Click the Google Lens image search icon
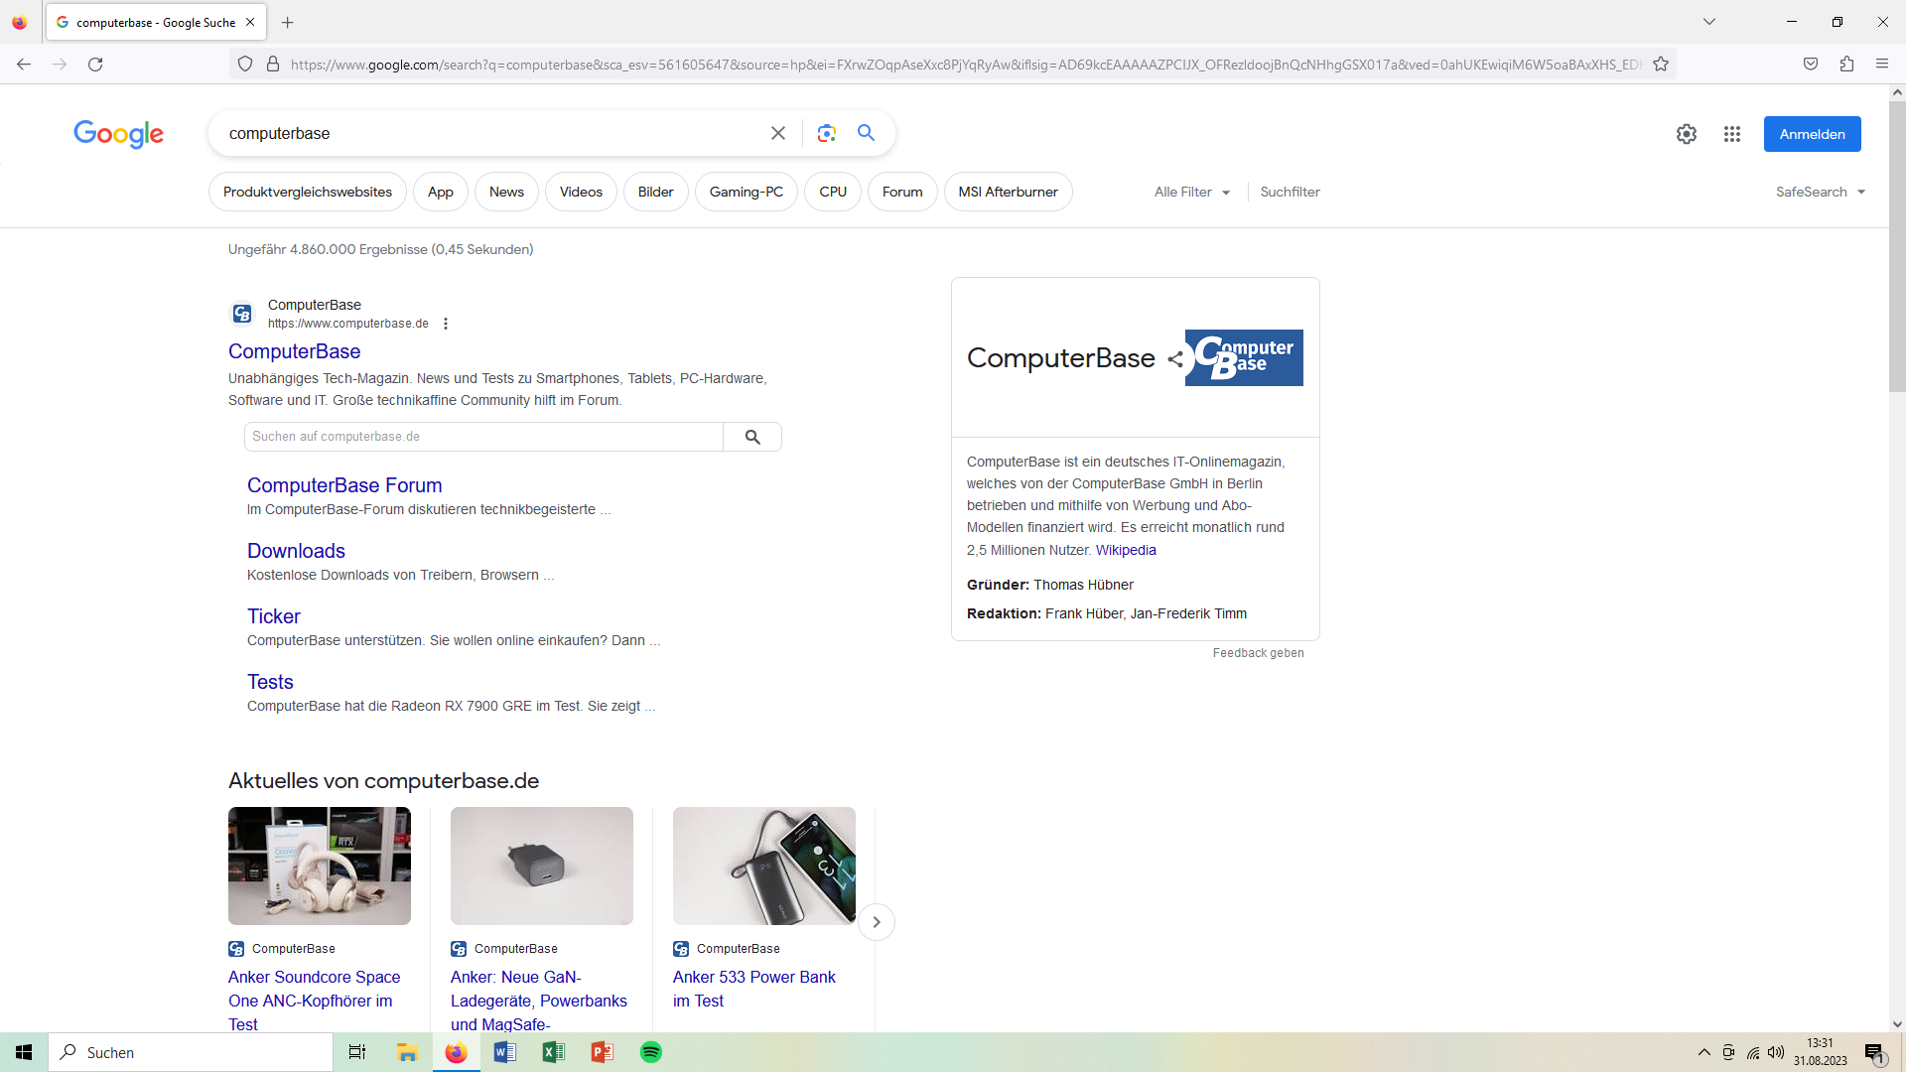The height and width of the screenshot is (1072, 1906). click(826, 133)
